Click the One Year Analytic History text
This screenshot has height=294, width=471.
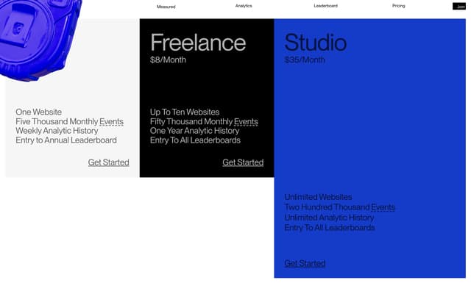click(194, 131)
